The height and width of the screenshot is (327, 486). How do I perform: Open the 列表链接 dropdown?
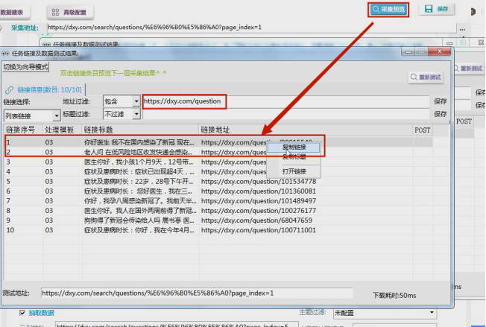pos(32,115)
